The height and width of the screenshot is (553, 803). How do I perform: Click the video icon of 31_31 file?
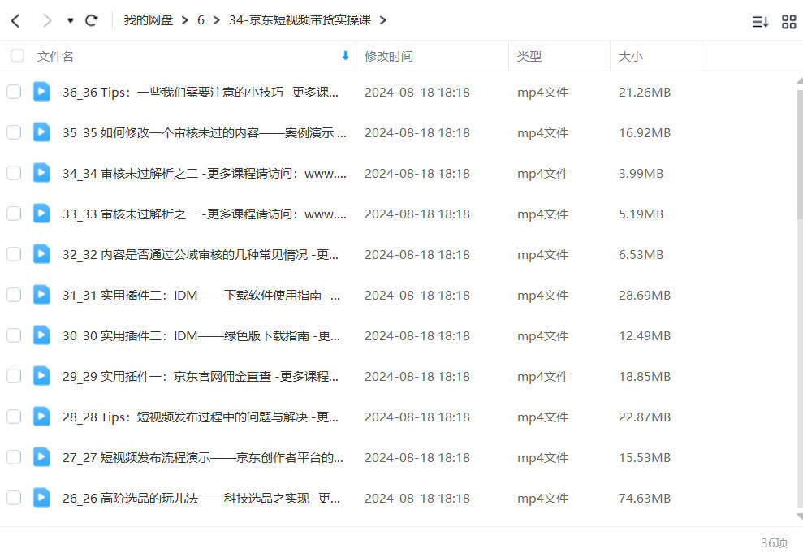41,295
